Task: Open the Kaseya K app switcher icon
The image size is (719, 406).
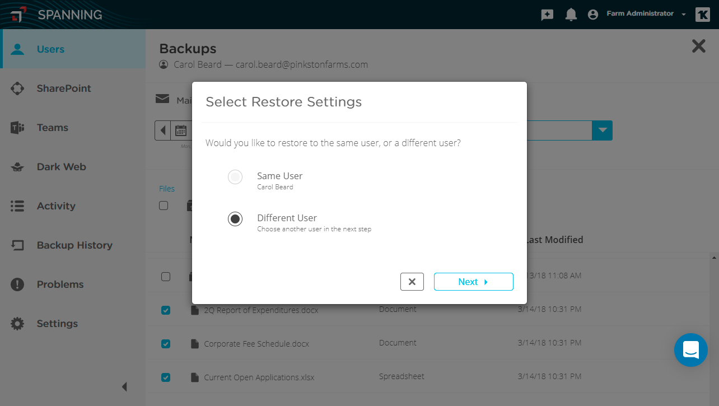Action: (702, 15)
